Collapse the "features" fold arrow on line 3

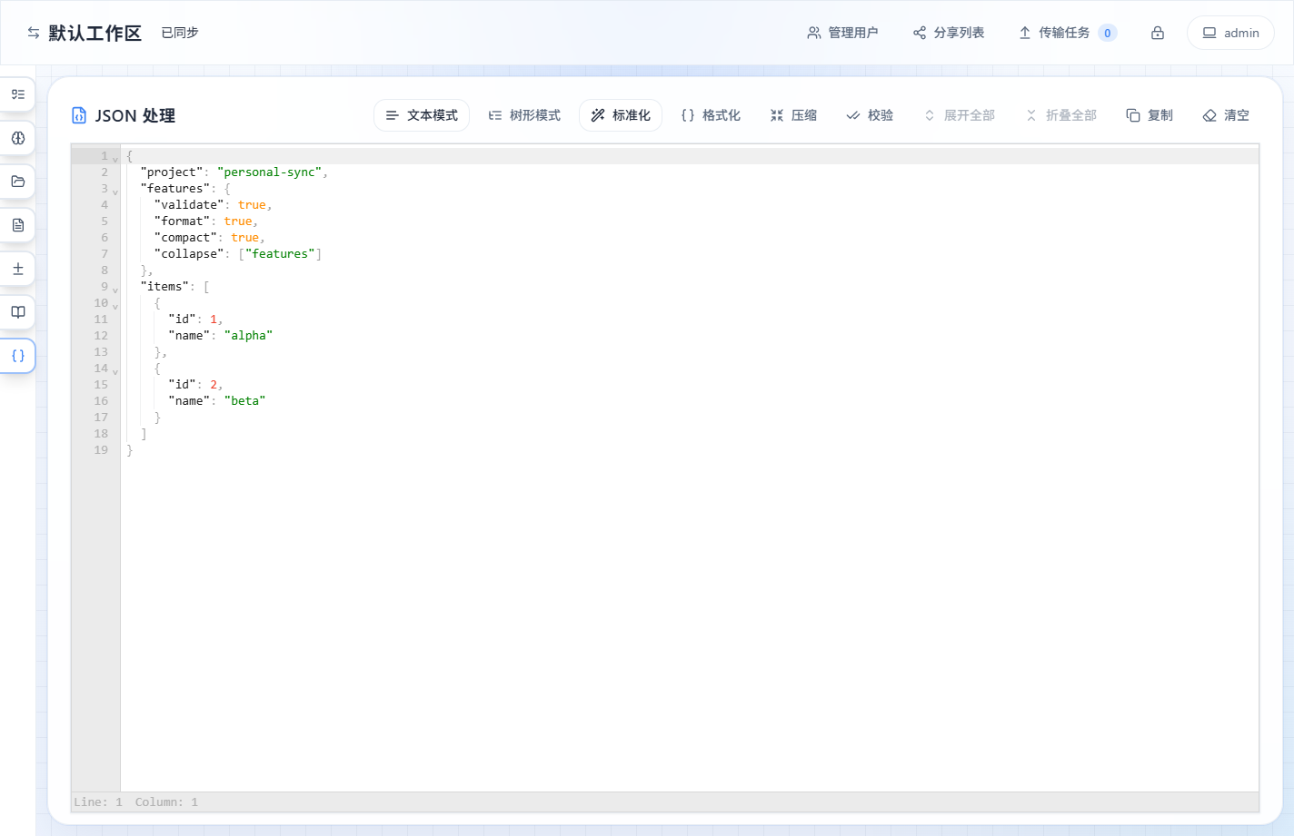(115, 192)
